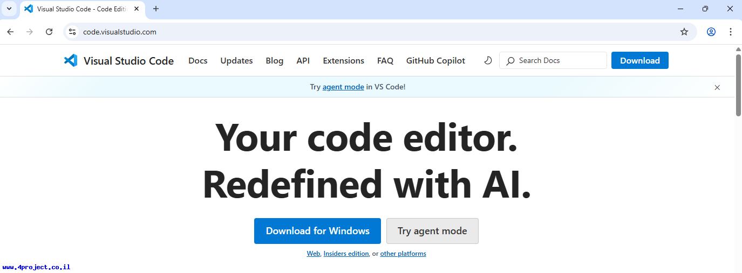Viewport: 742px width, 273px height.
Task: Open the Docs menu item
Action: tap(198, 61)
